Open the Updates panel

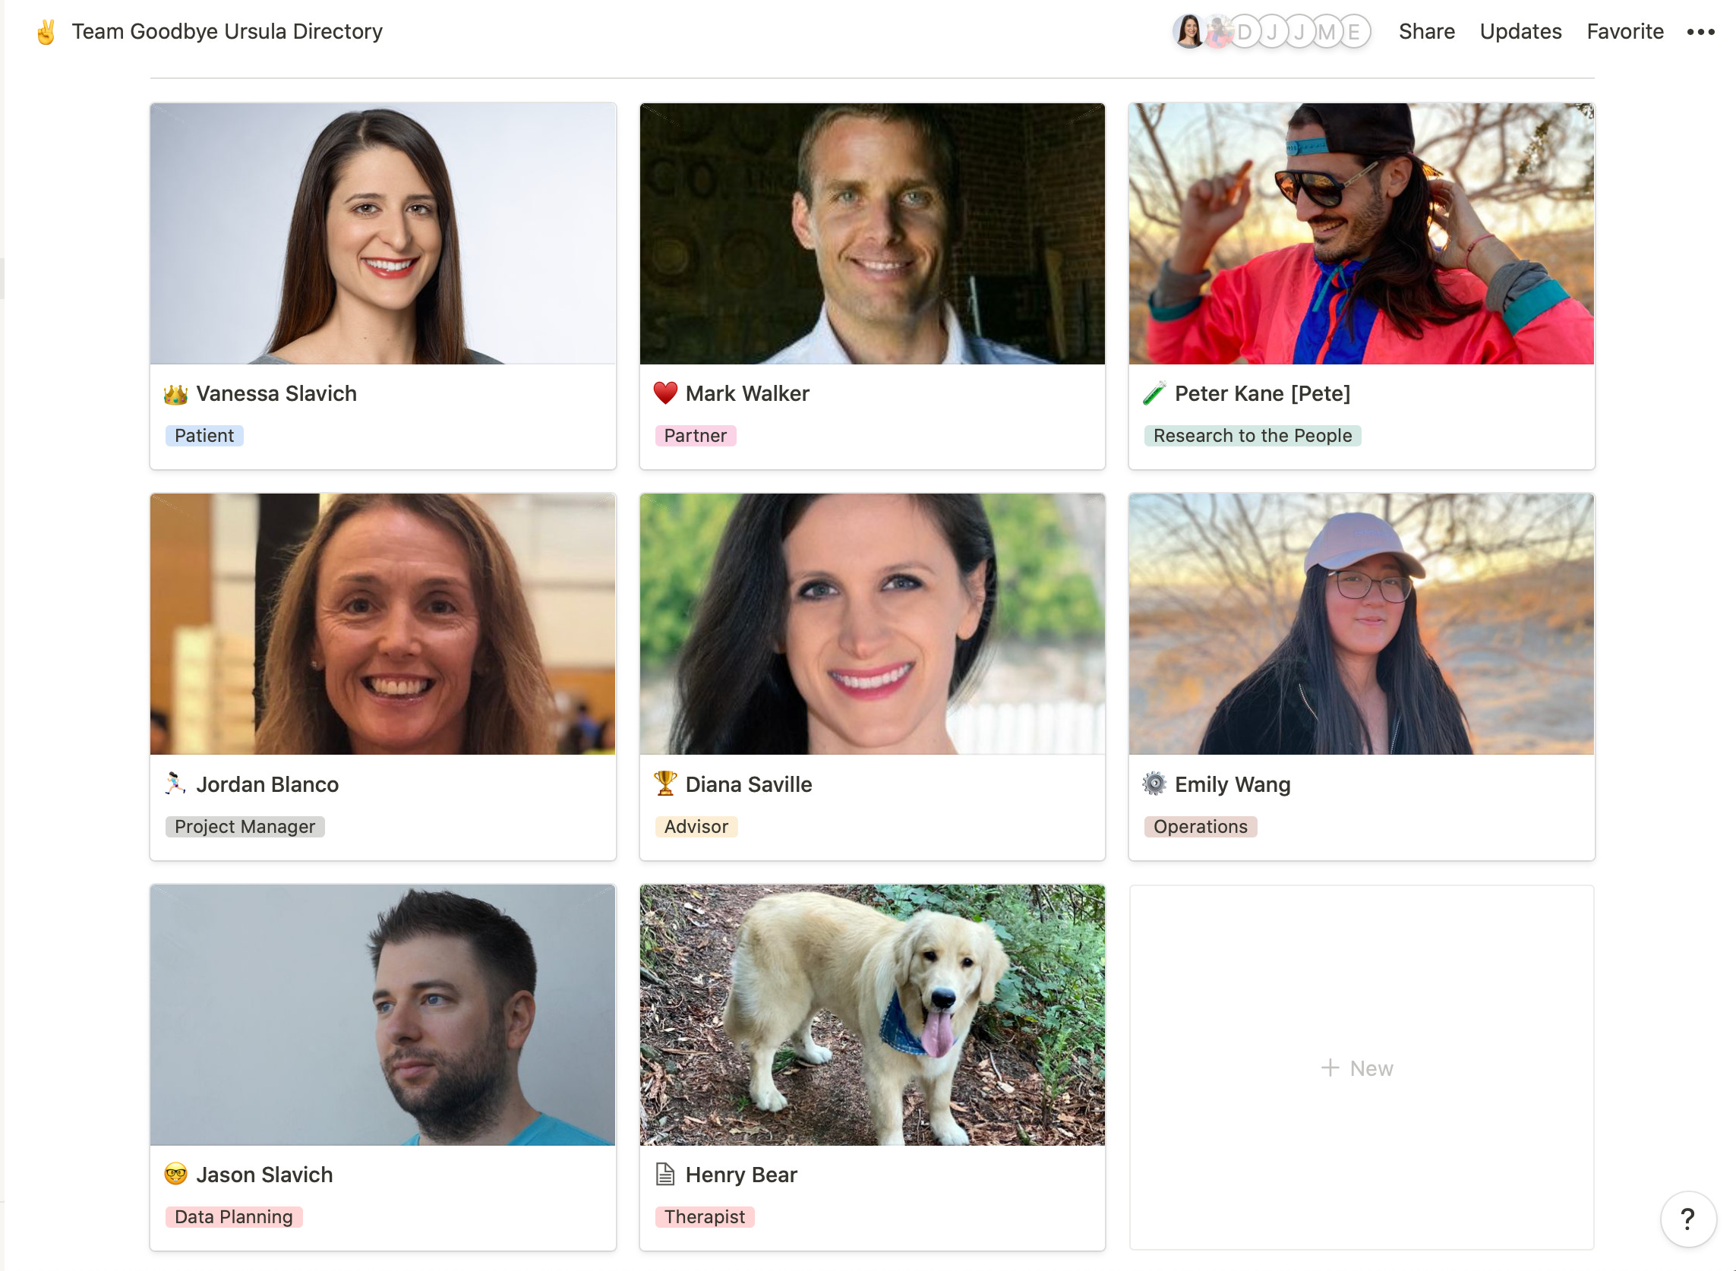[1520, 32]
